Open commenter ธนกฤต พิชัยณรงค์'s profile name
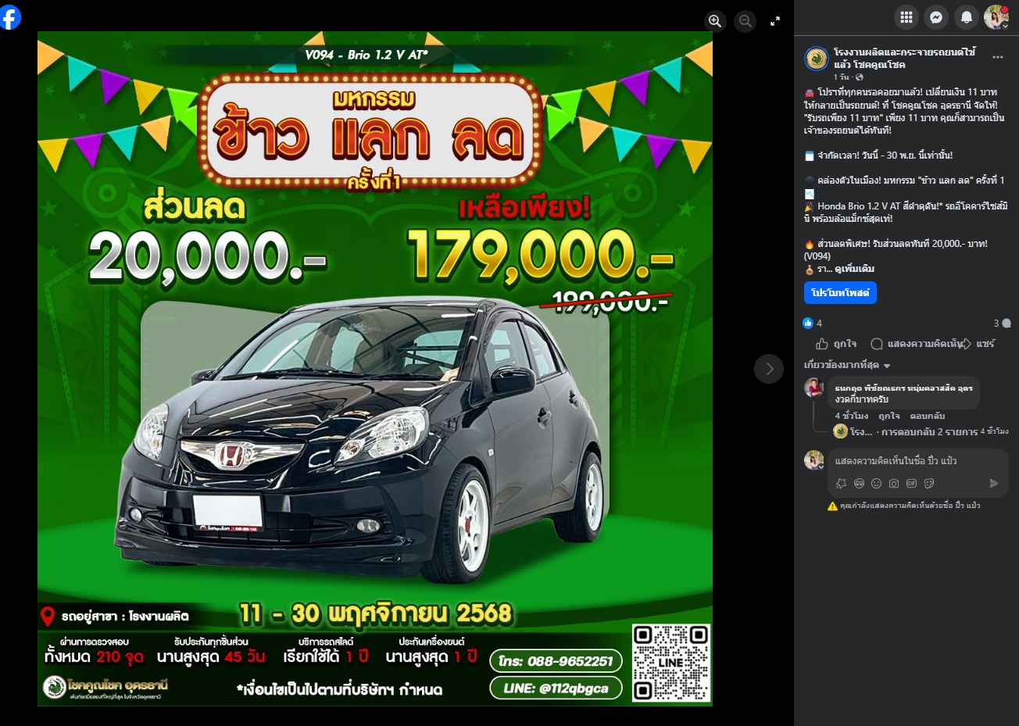Viewport: 1019px width, 726px height. (903, 388)
